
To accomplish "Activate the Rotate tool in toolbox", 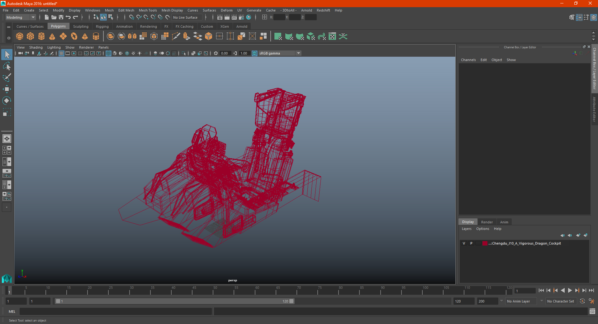I will [7, 101].
